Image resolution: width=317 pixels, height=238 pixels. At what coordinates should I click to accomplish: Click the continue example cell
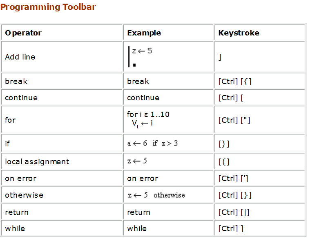pos(168,98)
